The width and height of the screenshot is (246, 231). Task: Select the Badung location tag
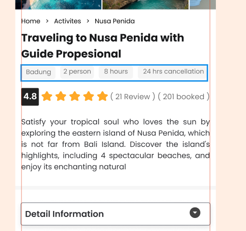pyautogui.click(x=39, y=72)
